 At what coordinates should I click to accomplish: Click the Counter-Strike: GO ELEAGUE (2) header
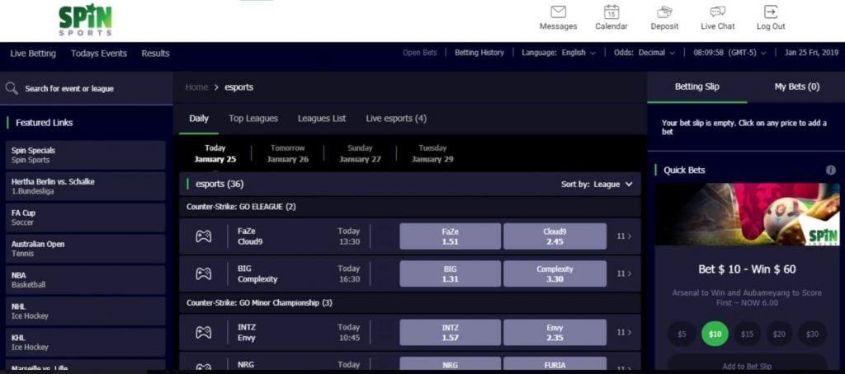point(410,207)
